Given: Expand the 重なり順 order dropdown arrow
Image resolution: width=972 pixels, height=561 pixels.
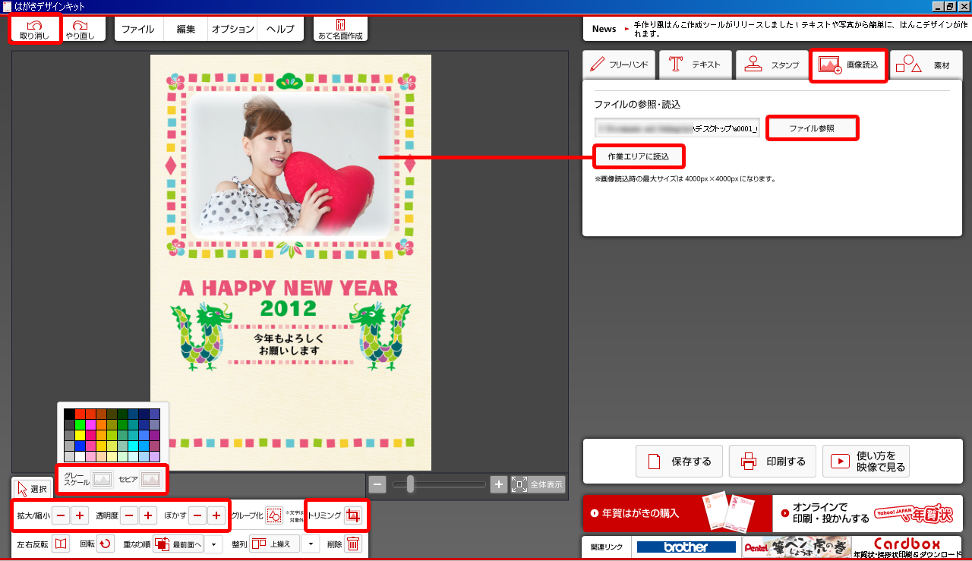Looking at the screenshot, I should point(213,544).
